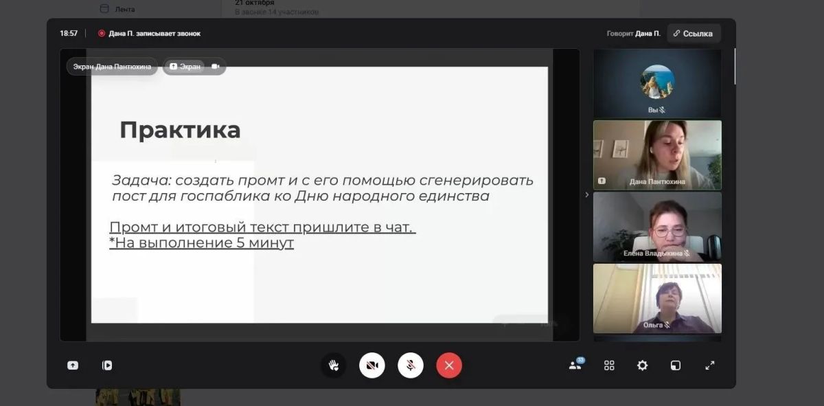Select your own video tile labeled Вы
Image resolution: width=824 pixels, height=406 pixels.
(657, 83)
